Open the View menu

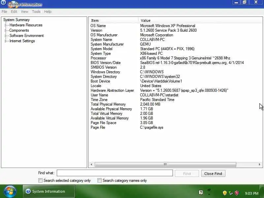point(24,12)
